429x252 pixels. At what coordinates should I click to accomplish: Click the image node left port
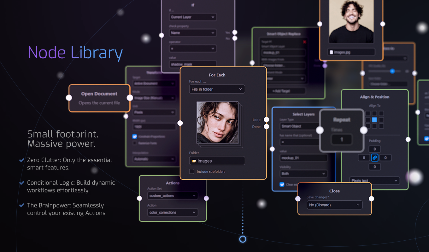click(x=320, y=24)
